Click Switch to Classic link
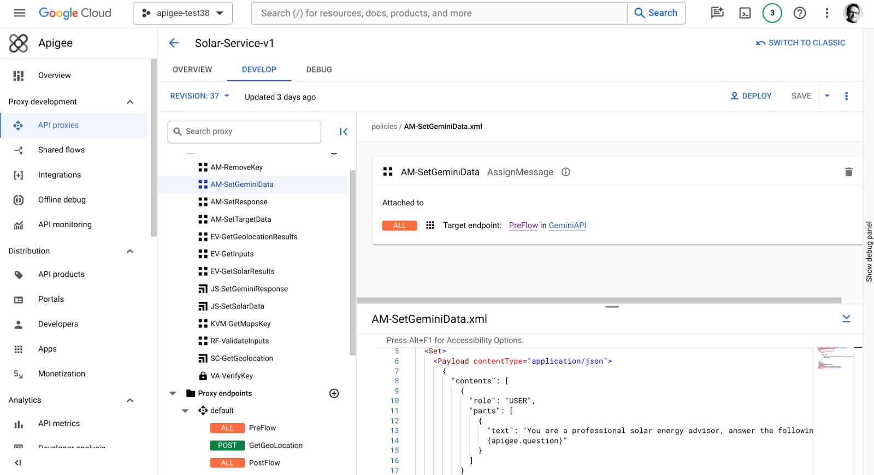Screen dimensions: 874x475 [801, 43]
